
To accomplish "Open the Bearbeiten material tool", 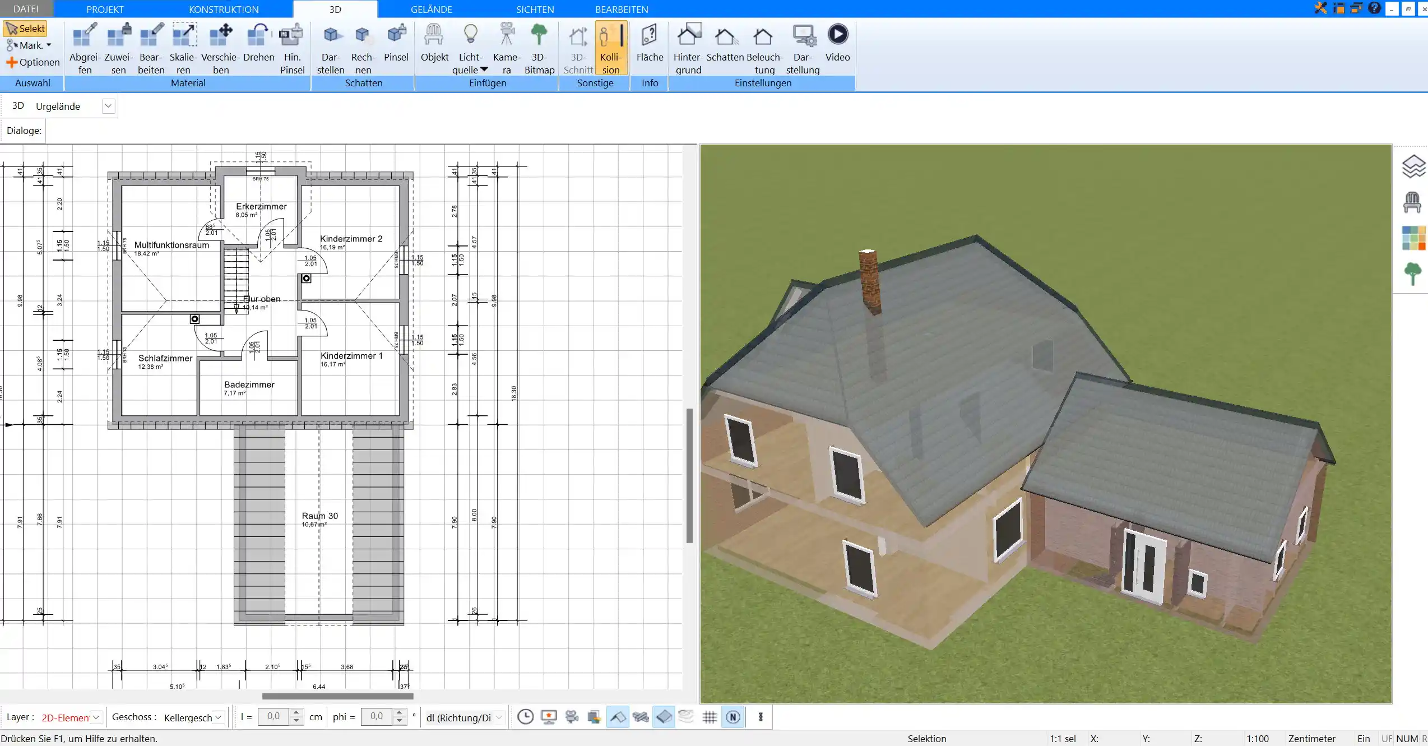I will pyautogui.click(x=151, y=48).
